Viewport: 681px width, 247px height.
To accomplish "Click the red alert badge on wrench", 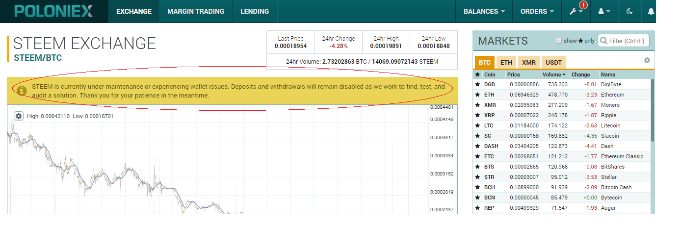I will 583,5.
